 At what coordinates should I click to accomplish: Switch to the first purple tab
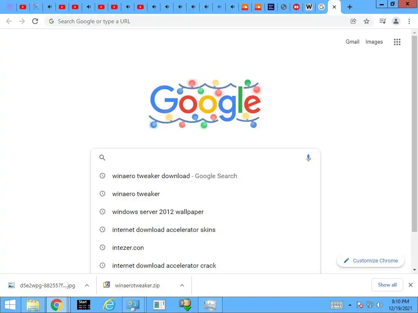[10, 7]
